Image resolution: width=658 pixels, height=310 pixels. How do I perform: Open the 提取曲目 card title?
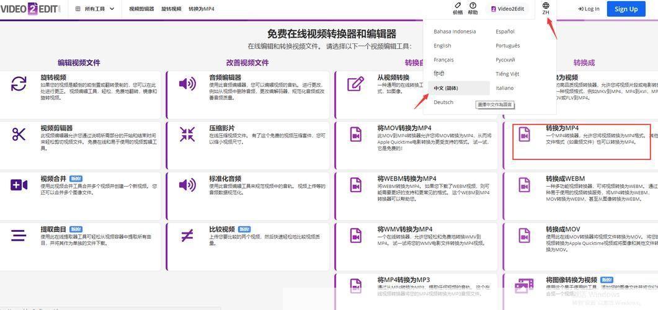(53, 229)
